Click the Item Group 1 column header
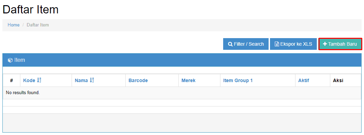The width and height of the screenshot is (364, 135). 238,80
